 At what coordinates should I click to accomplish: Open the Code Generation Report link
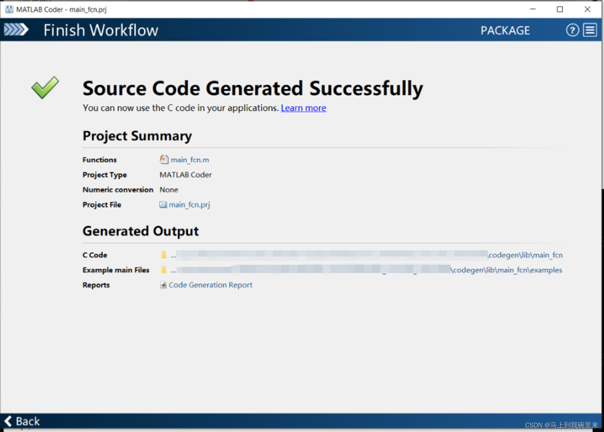(211, 285)
